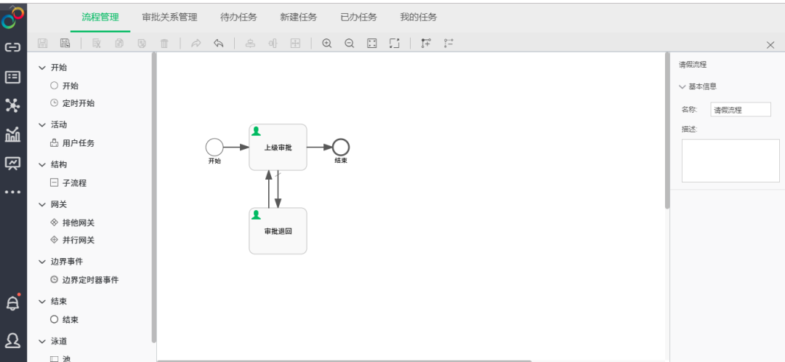785x362 pixels.
Task: Collapse the 开始 palette group
Action: pyautogui.click(x=41, y=68)
